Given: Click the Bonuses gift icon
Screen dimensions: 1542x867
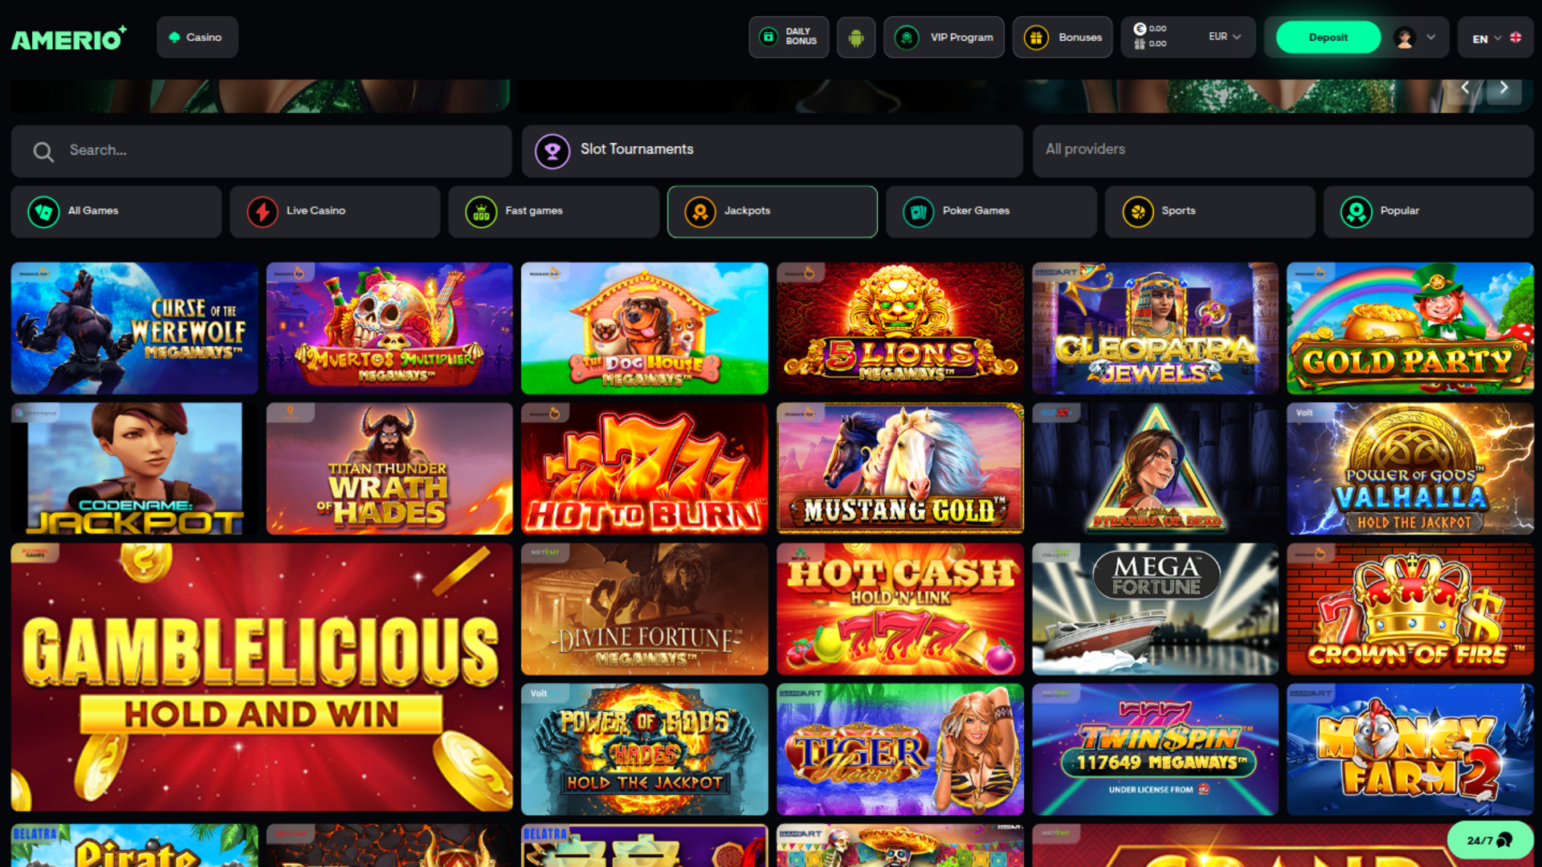Looking at the screenshot, I should [1036, 37].
